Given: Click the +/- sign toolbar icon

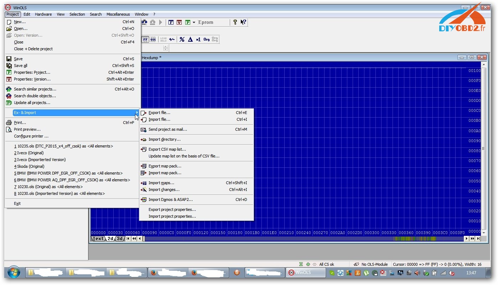Looking at the screenshot, I should click(x=172, y=39).
